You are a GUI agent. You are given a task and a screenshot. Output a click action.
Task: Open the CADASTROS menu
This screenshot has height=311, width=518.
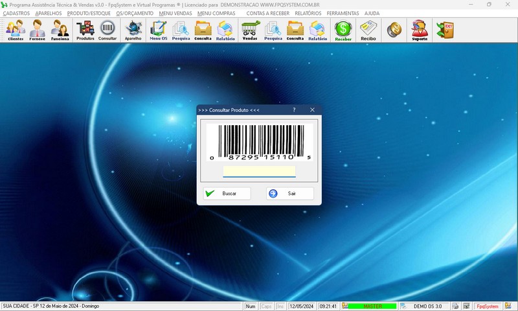coord(16,13)
